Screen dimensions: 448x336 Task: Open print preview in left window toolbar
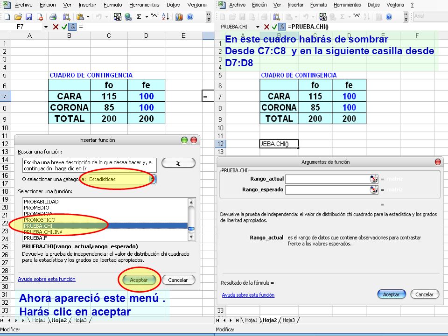coord(66,17)
